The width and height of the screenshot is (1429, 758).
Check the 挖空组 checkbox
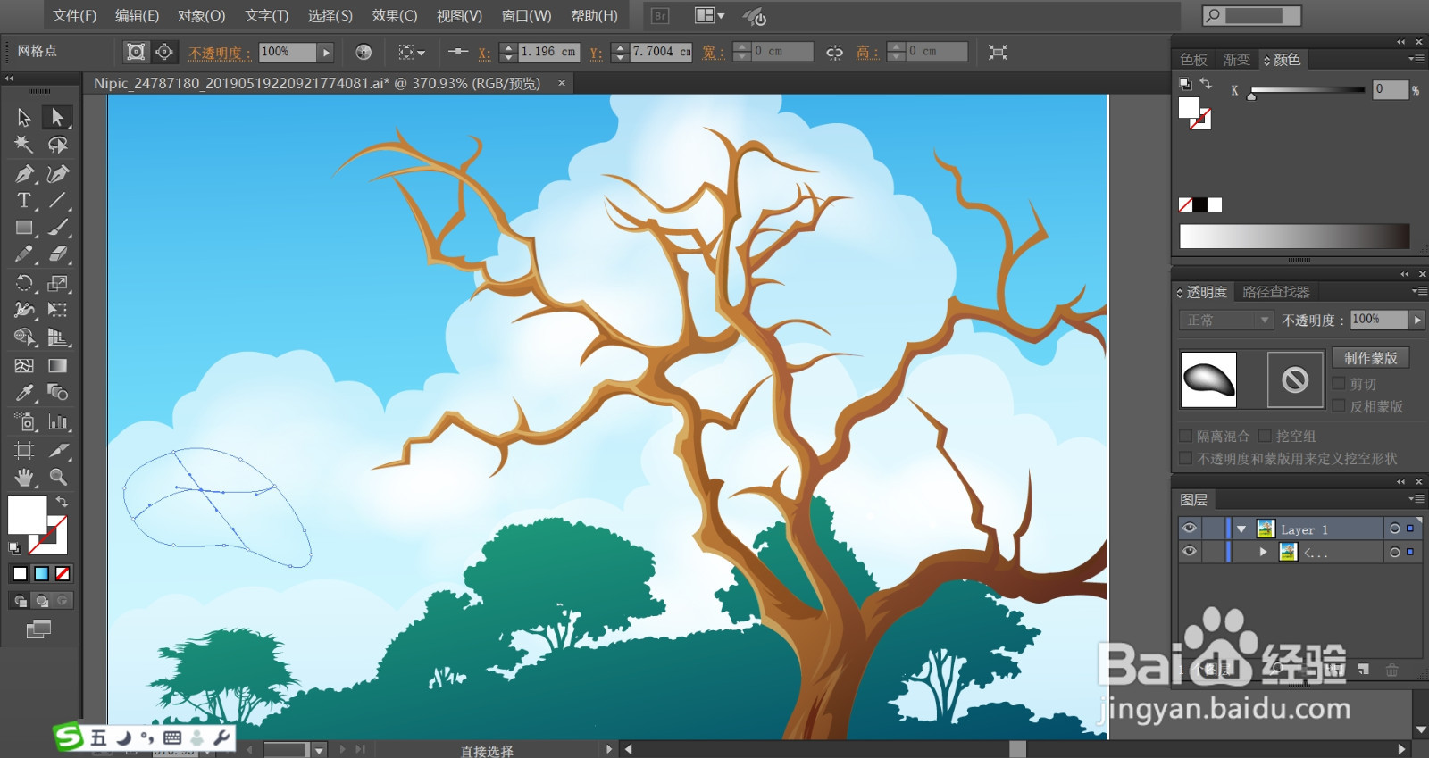[1265, 436]
